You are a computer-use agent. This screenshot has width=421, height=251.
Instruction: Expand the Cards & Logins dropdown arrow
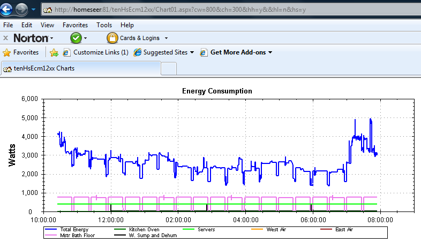(166, 38)
